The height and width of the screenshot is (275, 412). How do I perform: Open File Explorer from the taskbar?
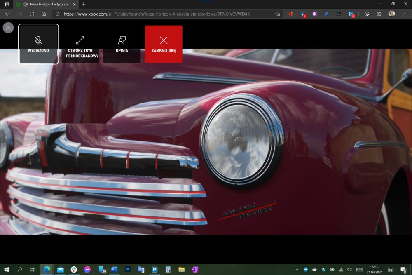tap(181, 270)
